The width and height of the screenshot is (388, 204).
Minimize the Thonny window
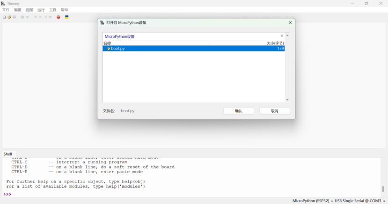[352, 3]
